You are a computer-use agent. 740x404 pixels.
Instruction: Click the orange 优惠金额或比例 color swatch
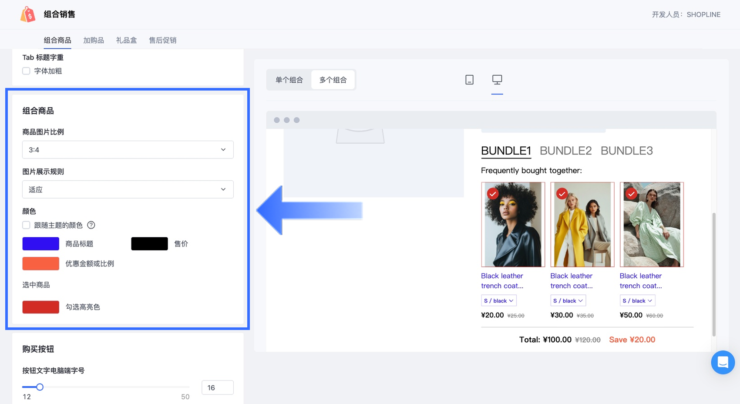click(41, 263)
